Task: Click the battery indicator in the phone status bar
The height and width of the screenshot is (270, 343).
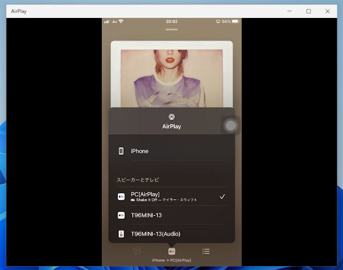Action: click(236, 21)
